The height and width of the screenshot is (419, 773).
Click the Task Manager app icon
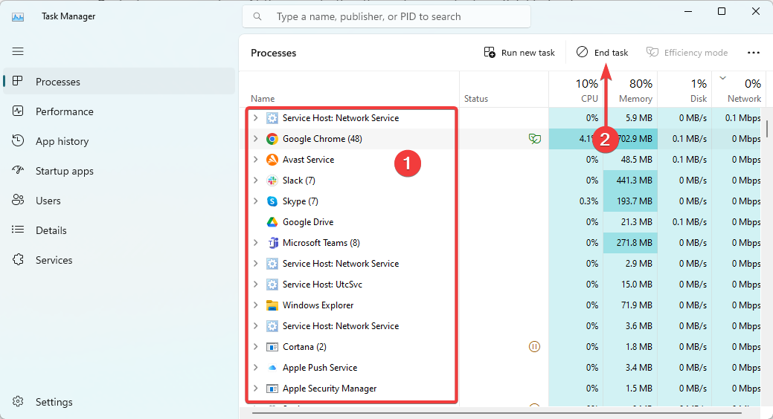18,17
